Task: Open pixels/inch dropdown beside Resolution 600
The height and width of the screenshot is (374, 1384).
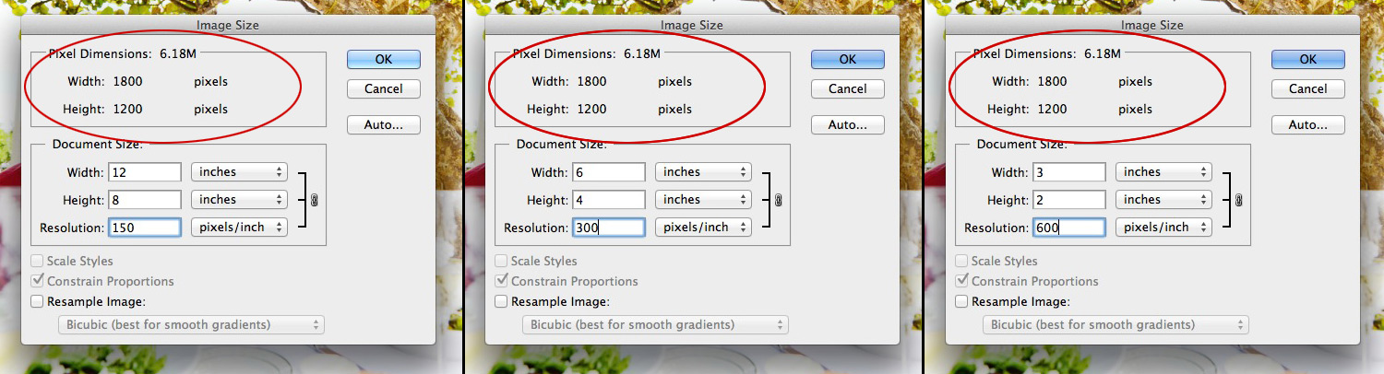Action: [1163, 228]
